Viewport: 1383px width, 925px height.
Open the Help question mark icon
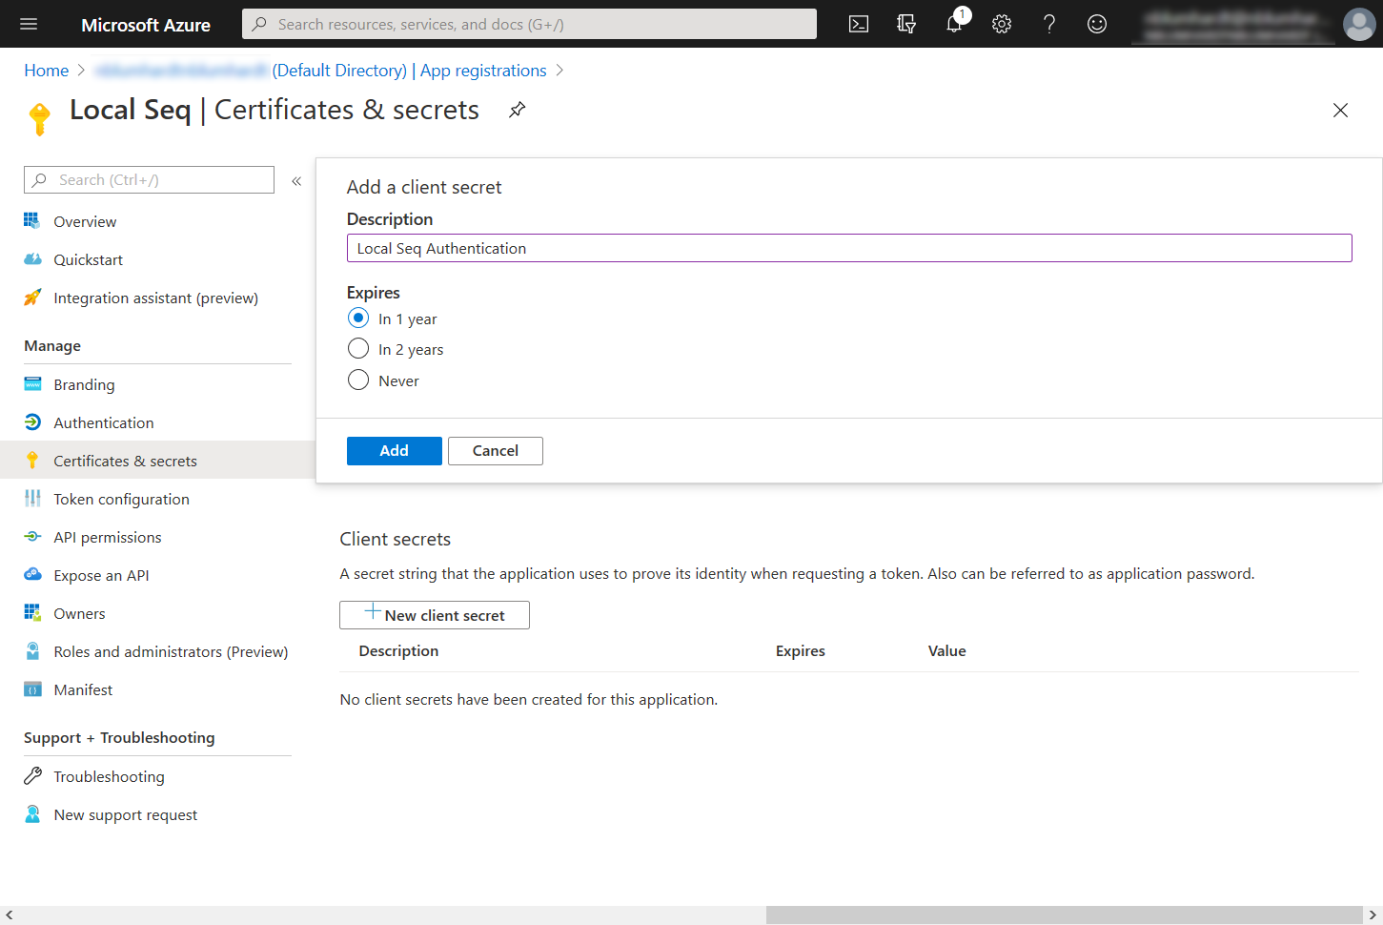(1049, 24)
